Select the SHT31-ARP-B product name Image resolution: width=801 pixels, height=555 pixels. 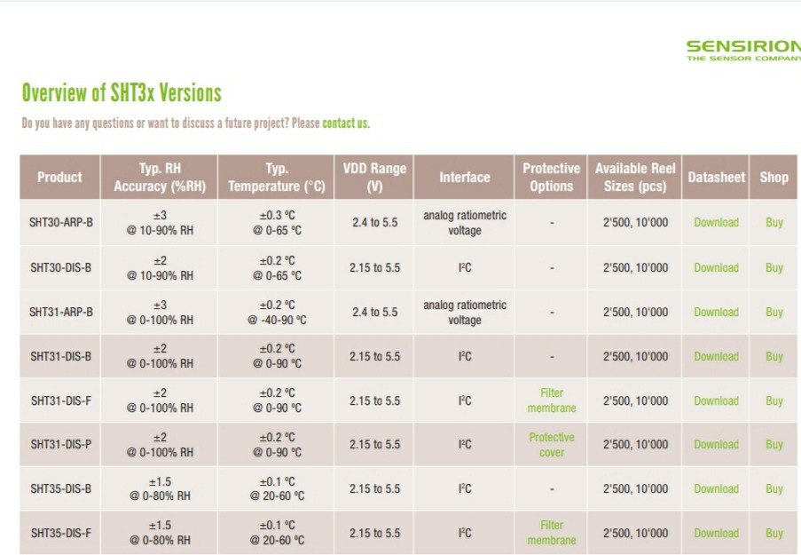coord(61,312)
